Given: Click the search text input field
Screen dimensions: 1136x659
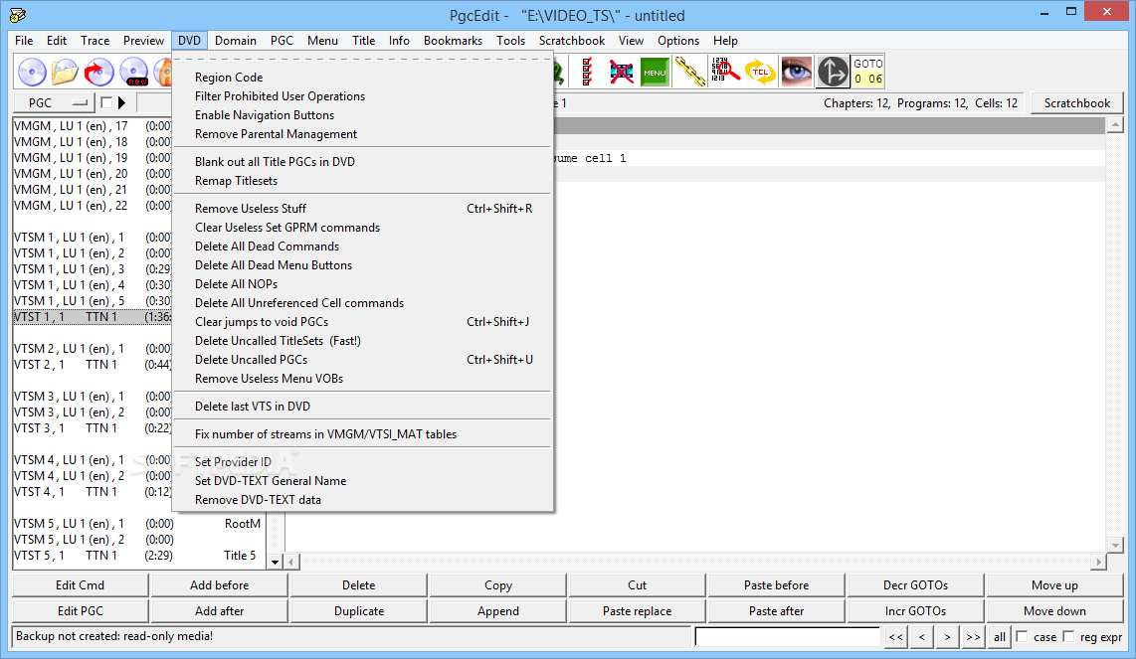Looking at the screenshot, I should click(787, 636).
